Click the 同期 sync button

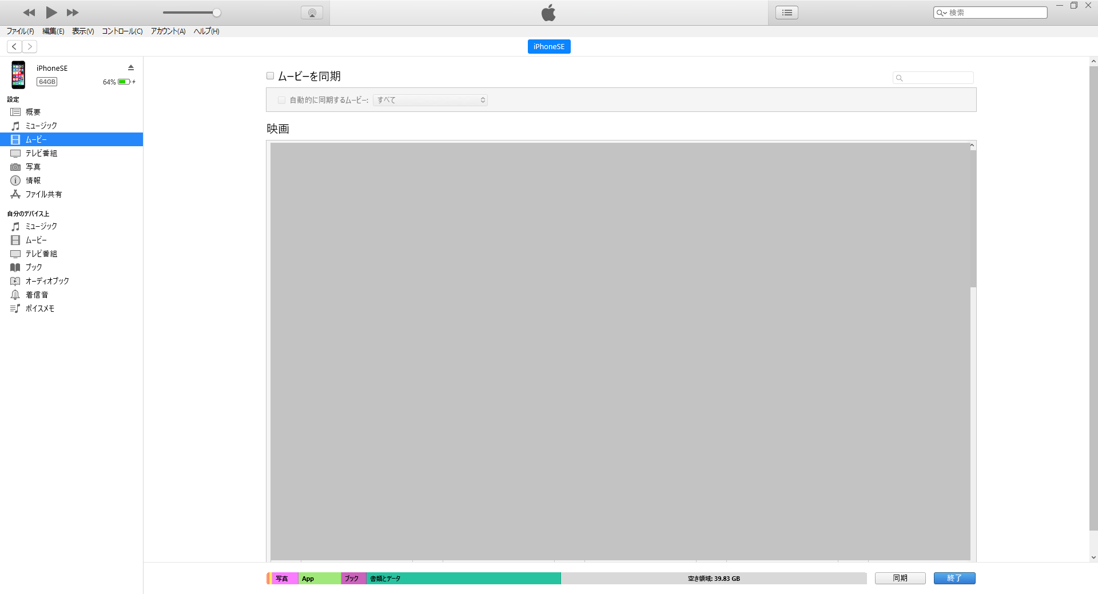click(900, 578)
